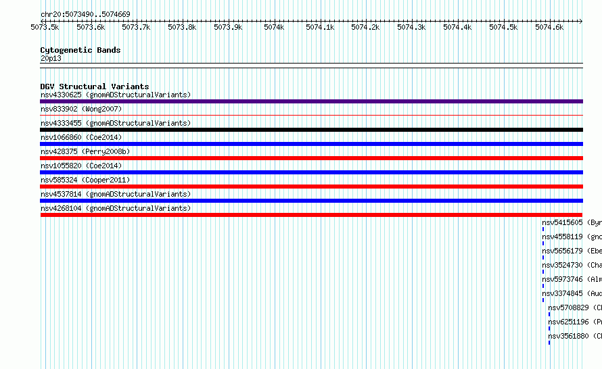Click the 5074.1k ruler label

[x=320, y=27]
